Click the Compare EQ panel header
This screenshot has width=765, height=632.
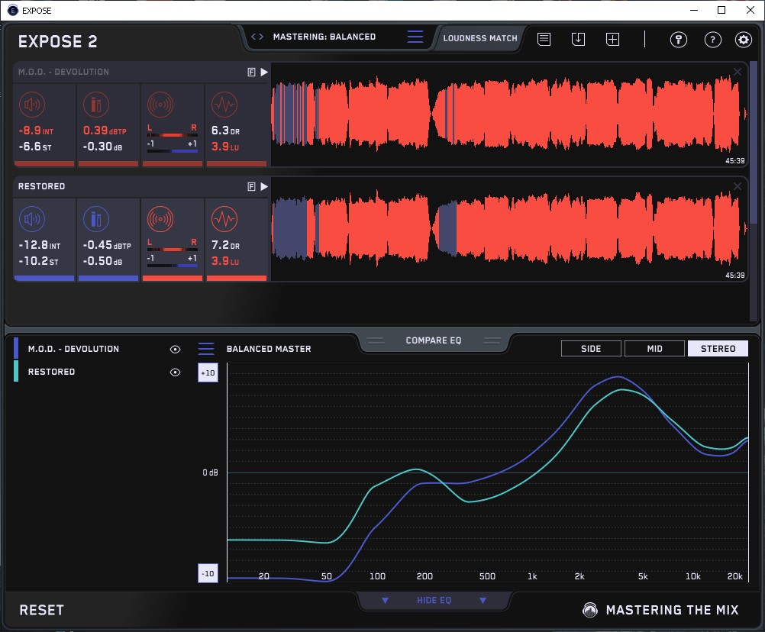pyautogui.click(x=434, y=340)
